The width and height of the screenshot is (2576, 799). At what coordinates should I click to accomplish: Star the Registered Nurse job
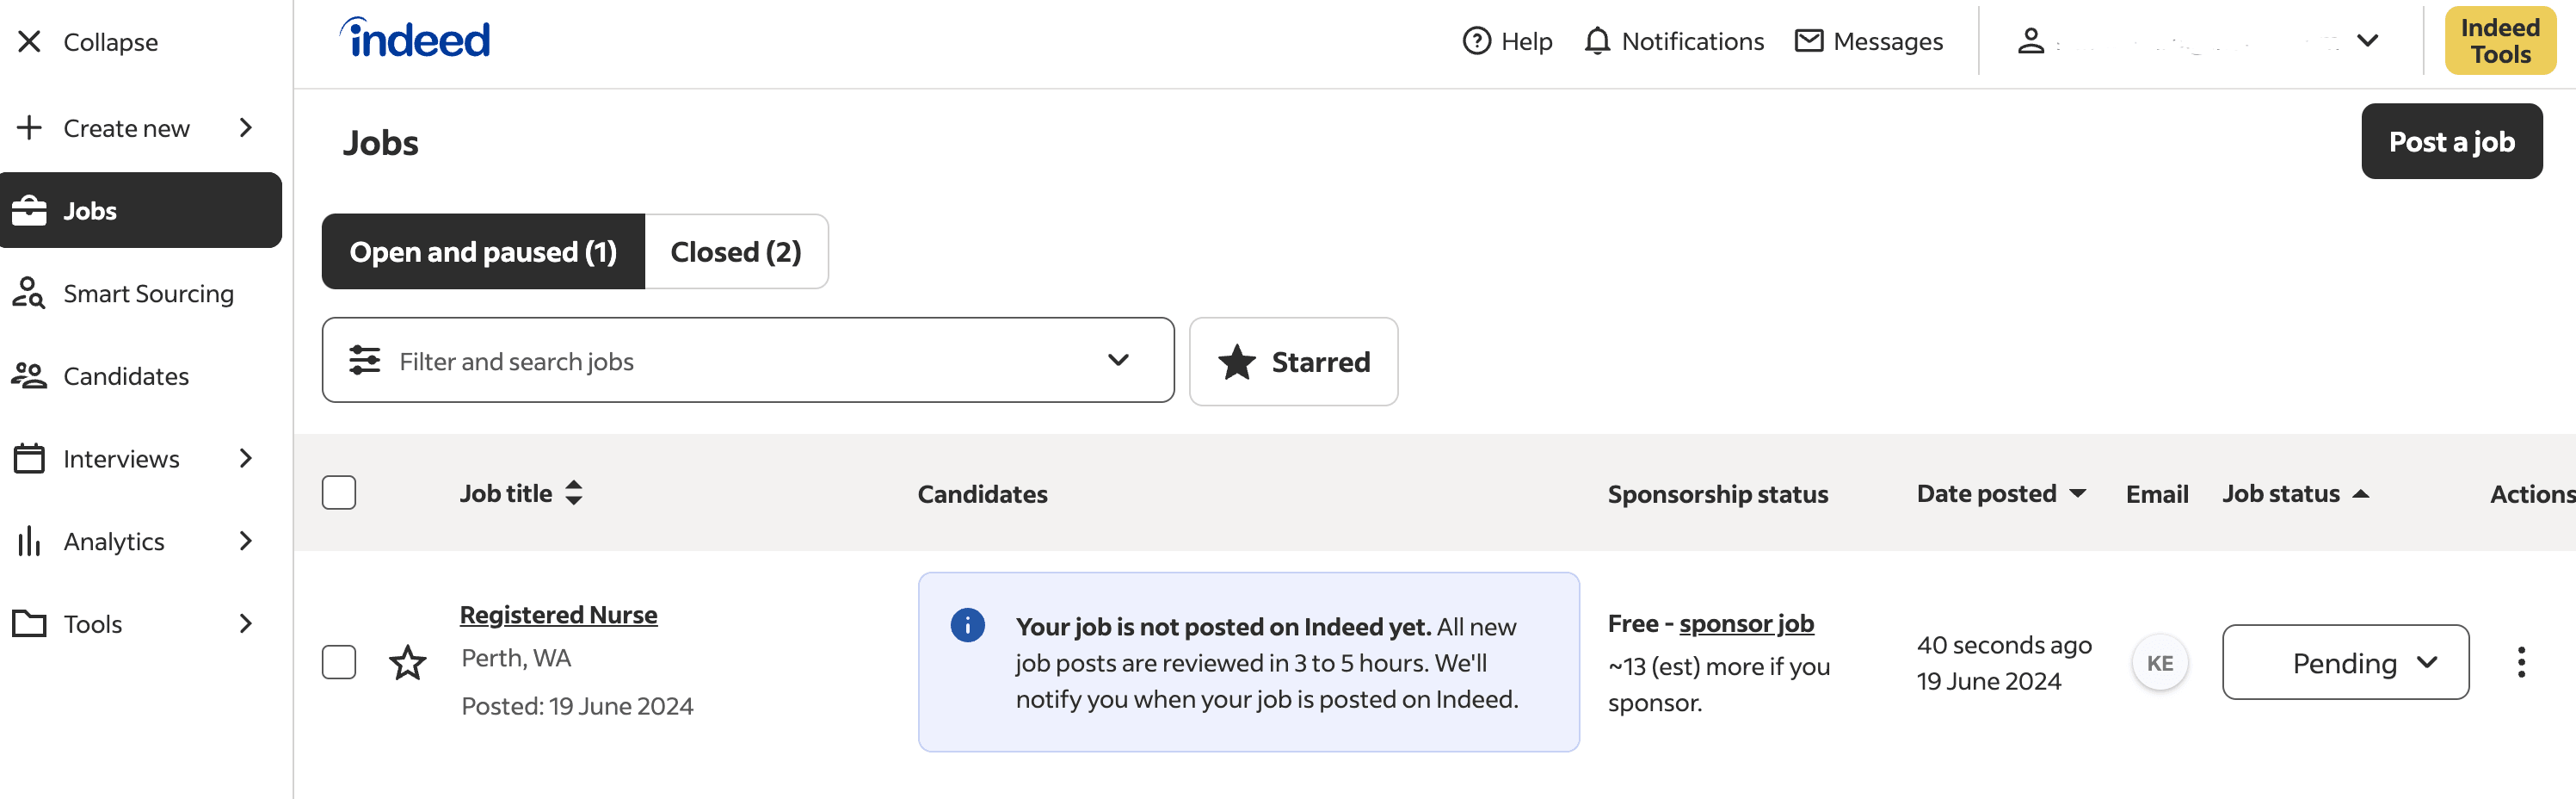point(407,662)
